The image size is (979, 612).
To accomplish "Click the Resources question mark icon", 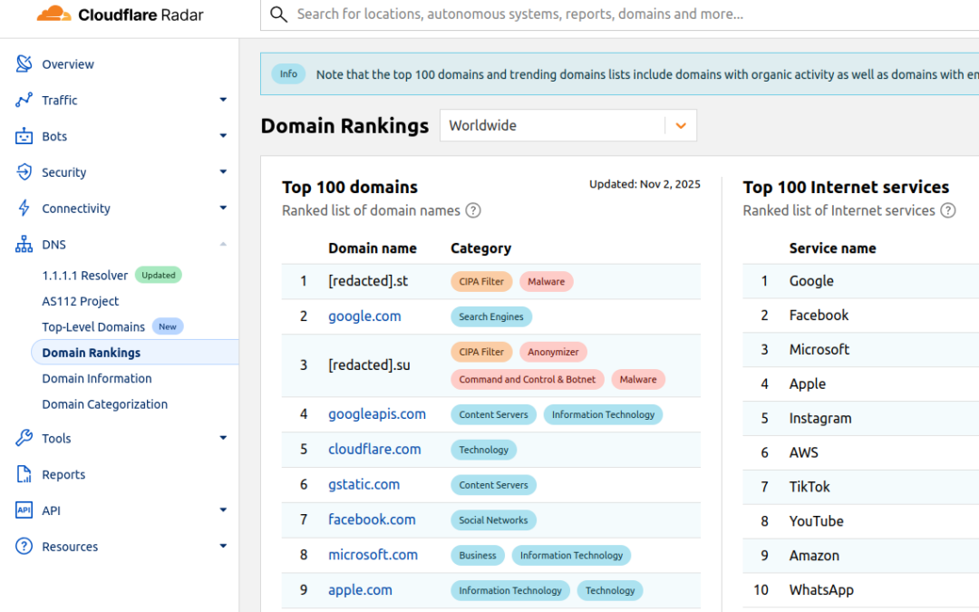I will (24, 546).
